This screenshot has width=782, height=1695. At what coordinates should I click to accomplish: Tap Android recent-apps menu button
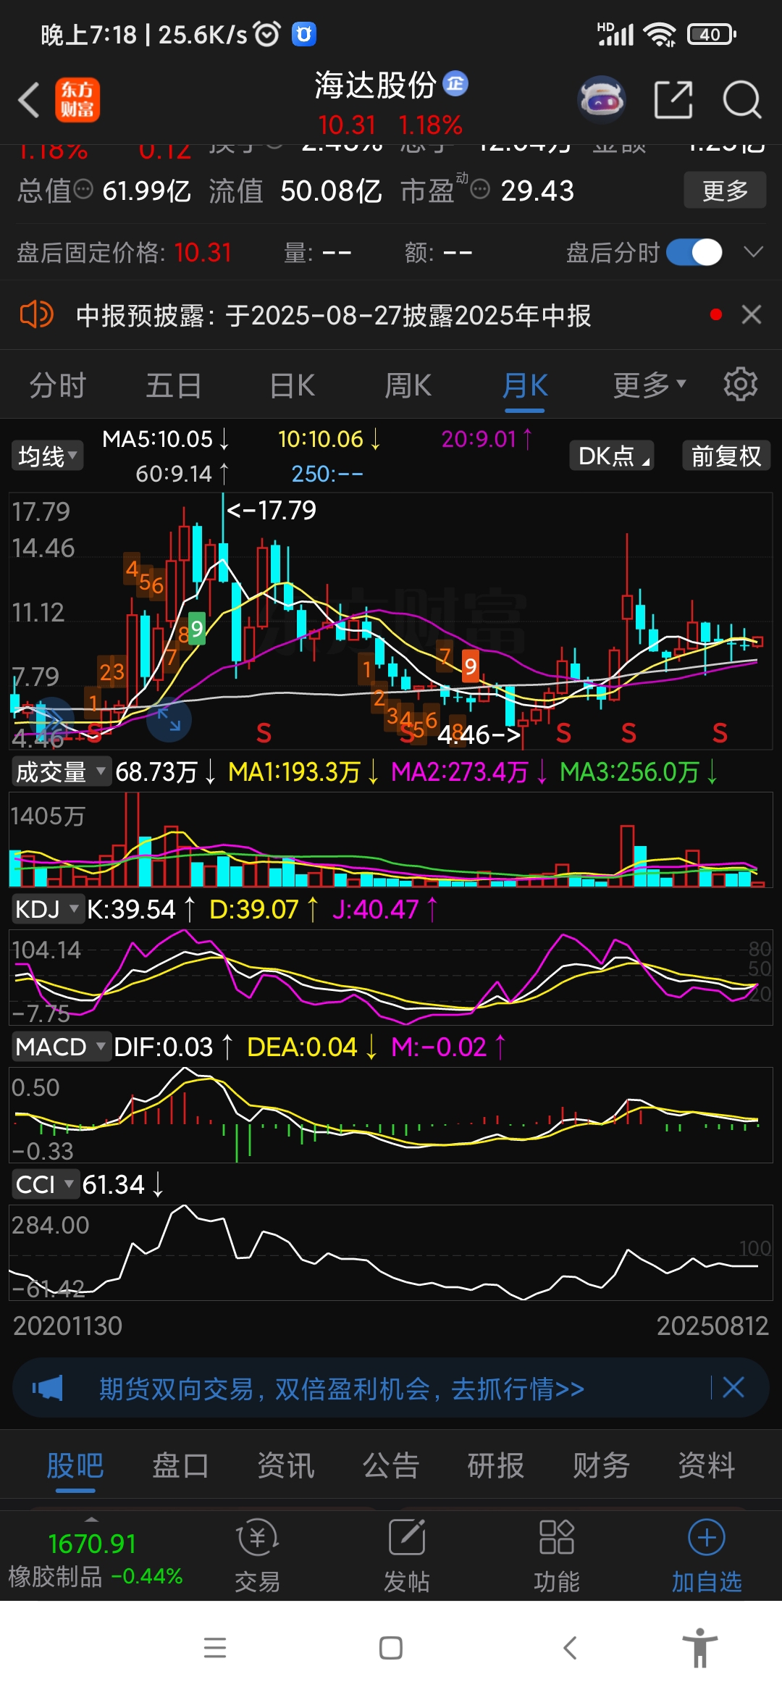click(215, 1648)
